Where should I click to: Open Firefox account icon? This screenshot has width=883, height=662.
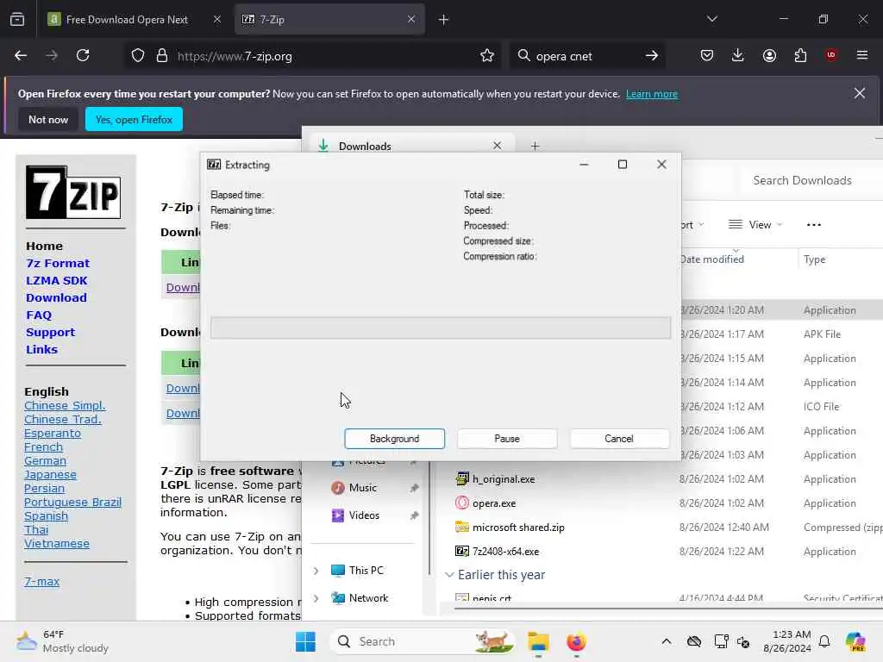coord(769,56)
